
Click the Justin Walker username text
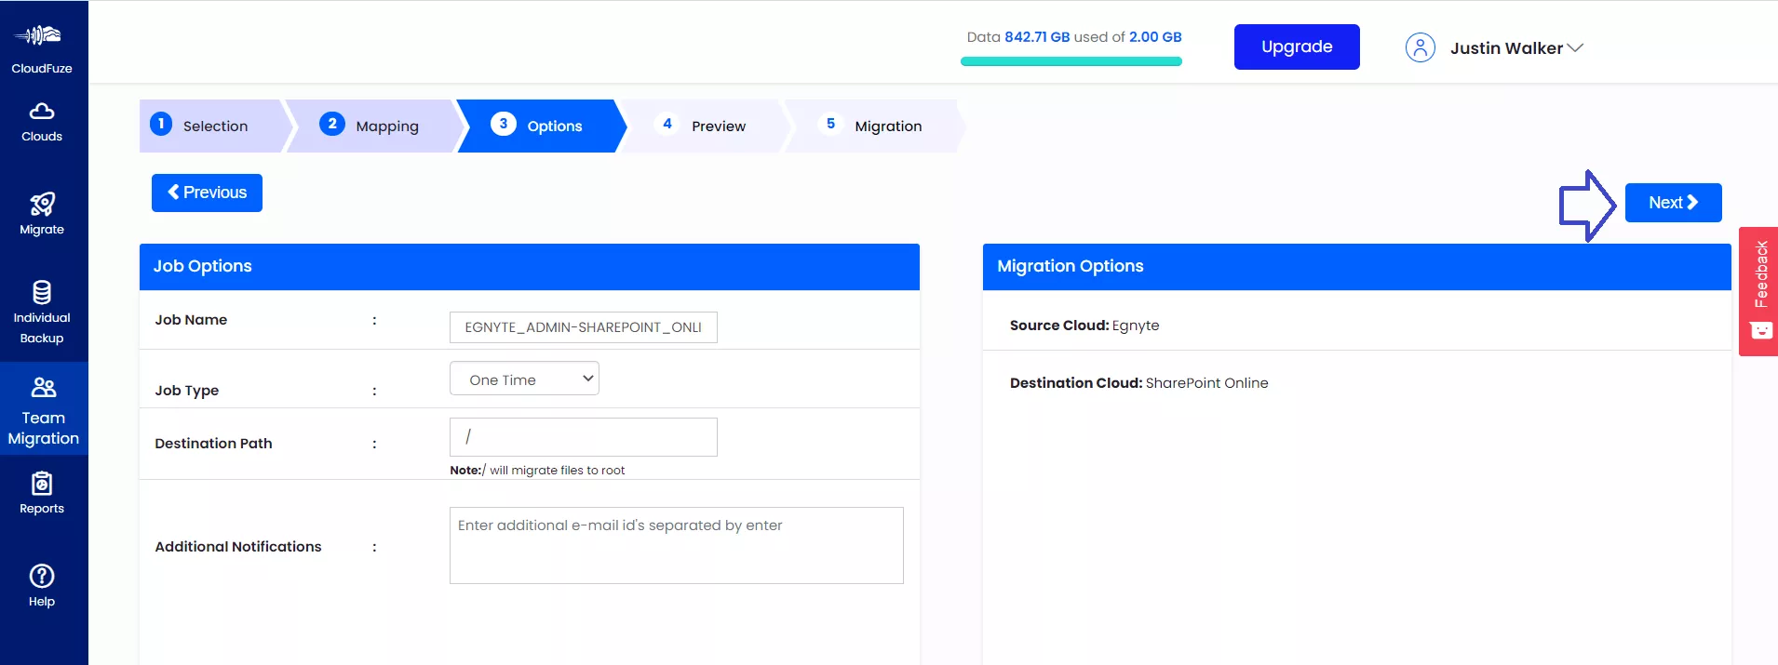[x=1506, y=48]
